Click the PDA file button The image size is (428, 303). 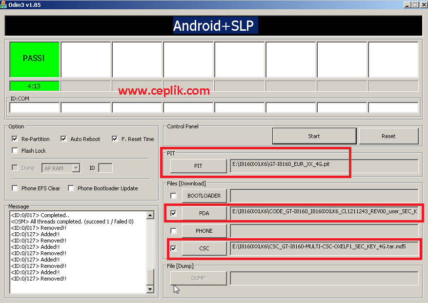pyautogui.click(x=204, y=213)
